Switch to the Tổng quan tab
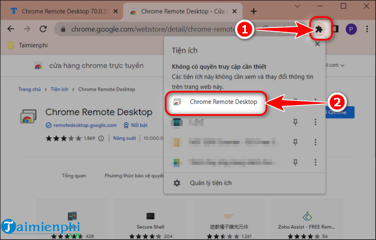This screenshot has height=240, width=376. coord(74,176)
